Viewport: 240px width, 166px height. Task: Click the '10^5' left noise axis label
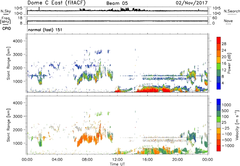point(18,8)
